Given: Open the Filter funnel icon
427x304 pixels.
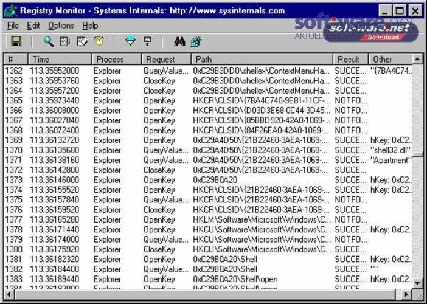Looking at the screenshot, I should (x=131, y=41).
